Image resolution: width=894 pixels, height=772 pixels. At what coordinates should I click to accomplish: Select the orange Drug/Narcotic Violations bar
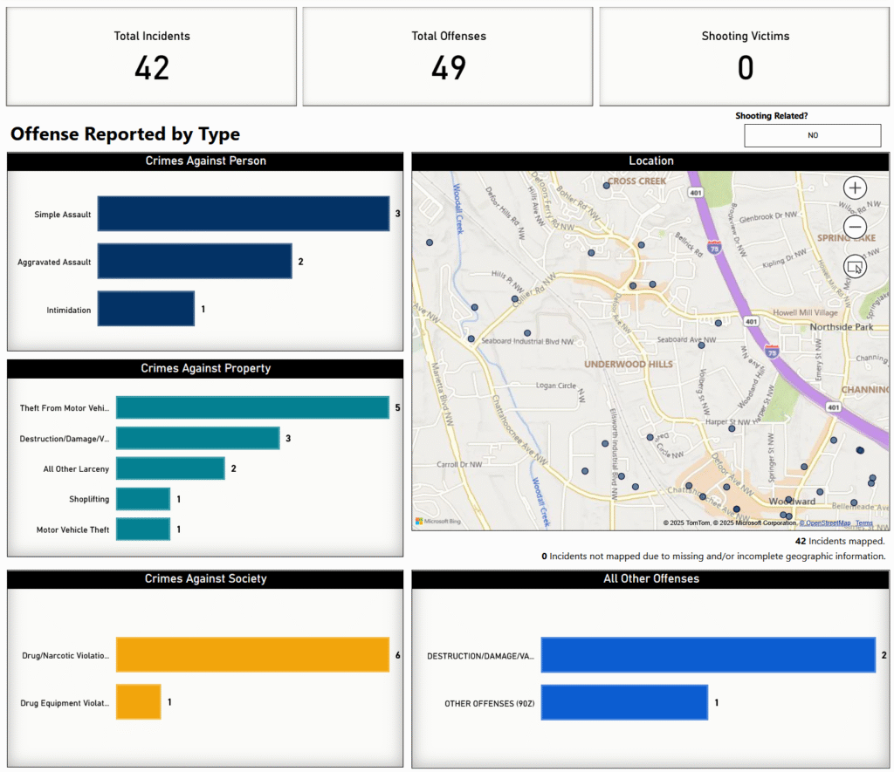point(251,654)
